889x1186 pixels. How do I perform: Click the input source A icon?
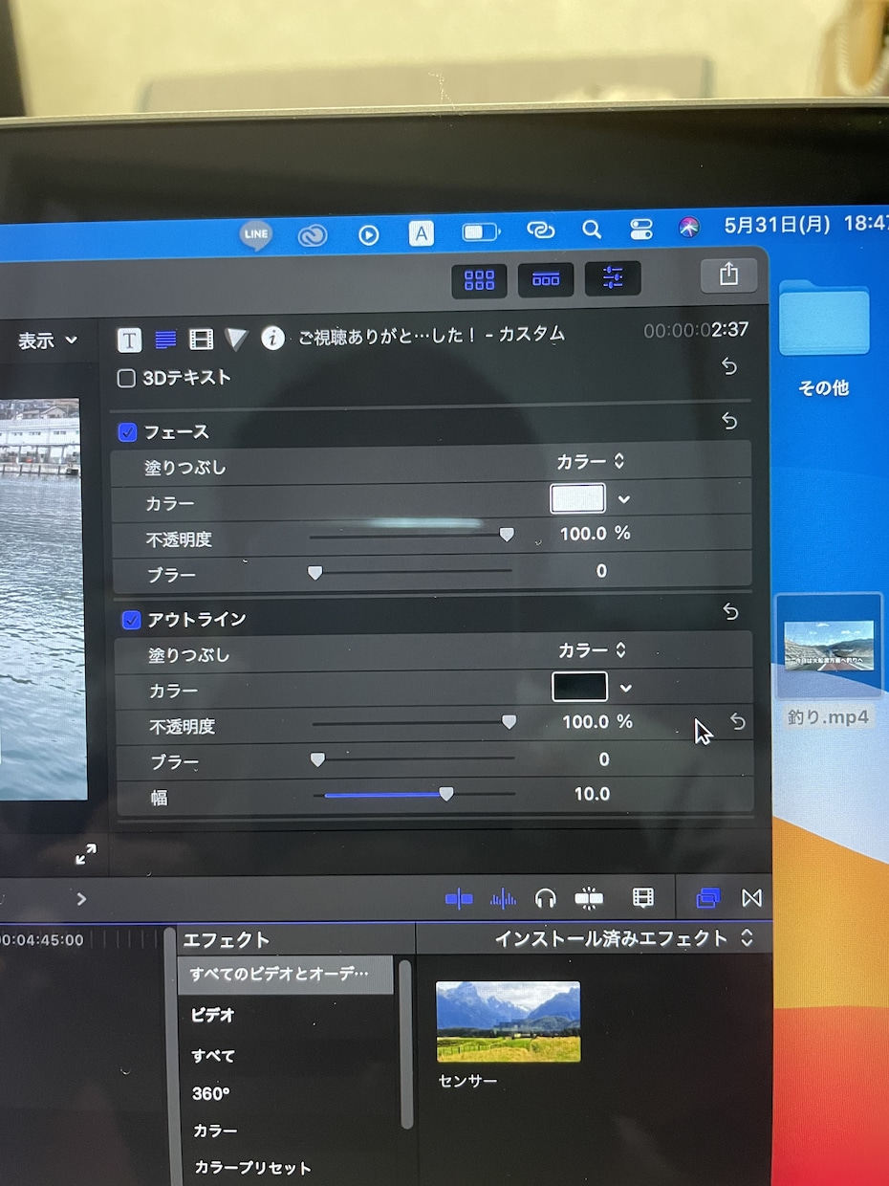click(x=422, y=233)
